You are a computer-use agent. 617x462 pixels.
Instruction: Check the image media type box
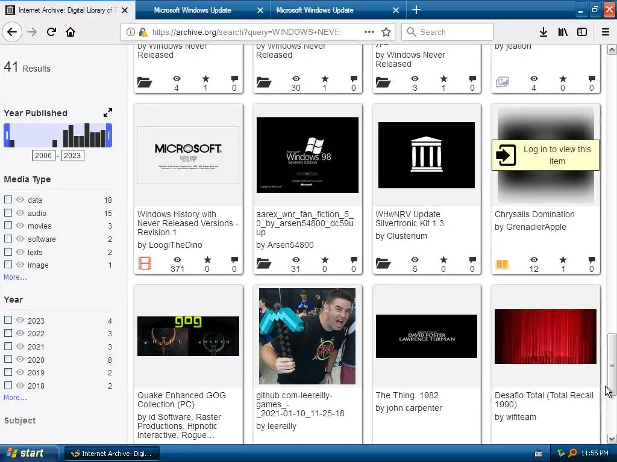point(8,265)
